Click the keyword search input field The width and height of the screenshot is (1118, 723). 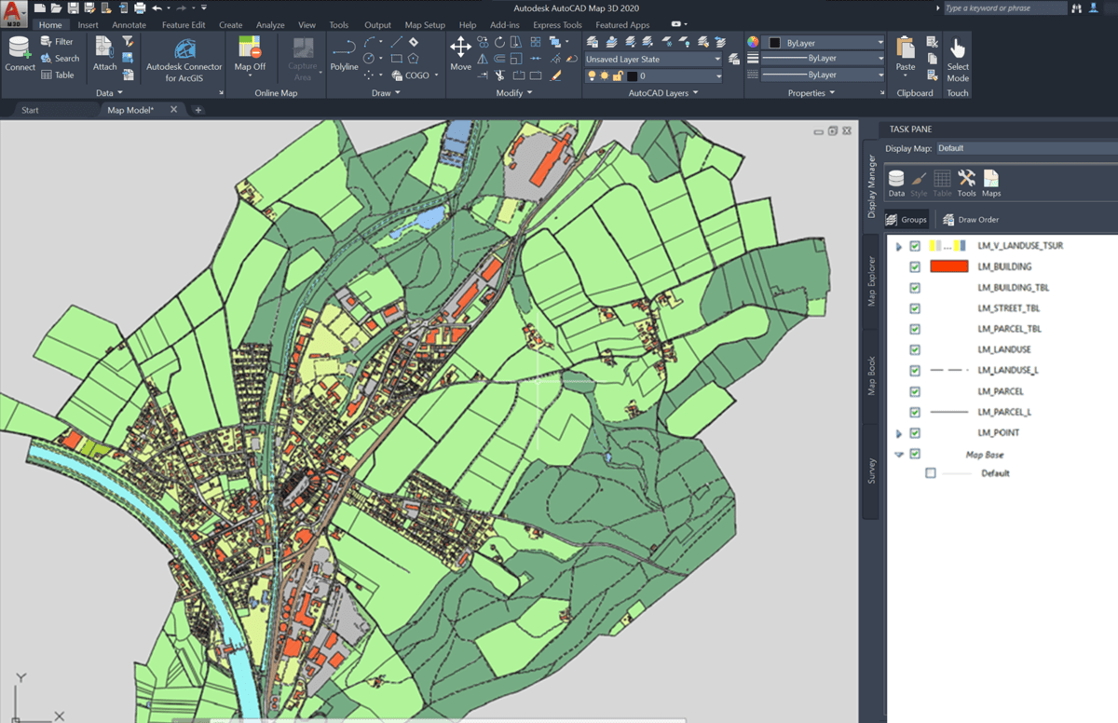pos(1004,7)
